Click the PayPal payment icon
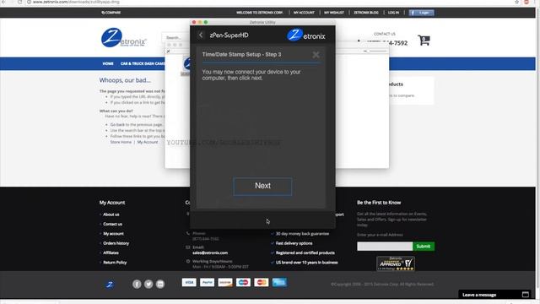The width and height of the screenshot is (540, 304). coord(207,283)
